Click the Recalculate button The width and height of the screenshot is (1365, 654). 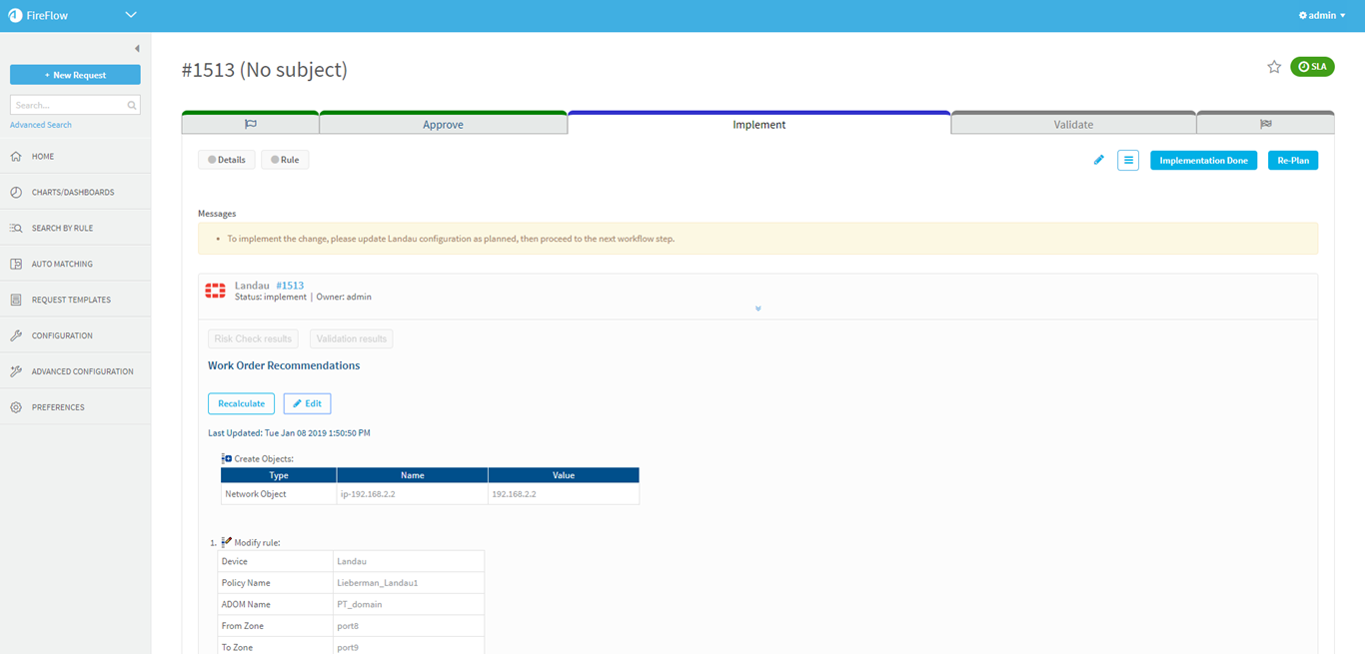click(x=241, y=403)
